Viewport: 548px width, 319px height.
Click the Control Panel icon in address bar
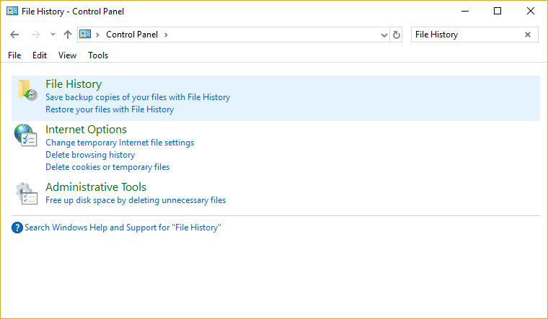pyautogui.click(x=85, y=34)
